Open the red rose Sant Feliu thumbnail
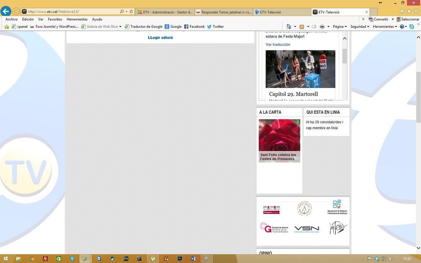 (279, 135)
